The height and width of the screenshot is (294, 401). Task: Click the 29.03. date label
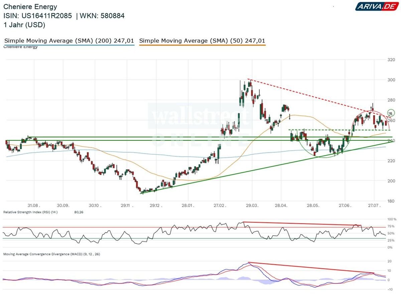(x=252, y=206)
